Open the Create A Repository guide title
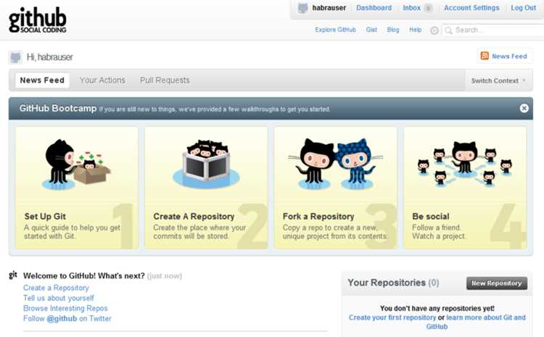Screen dimensions: 544x337 pyautogui.click(x=194, y=217)
